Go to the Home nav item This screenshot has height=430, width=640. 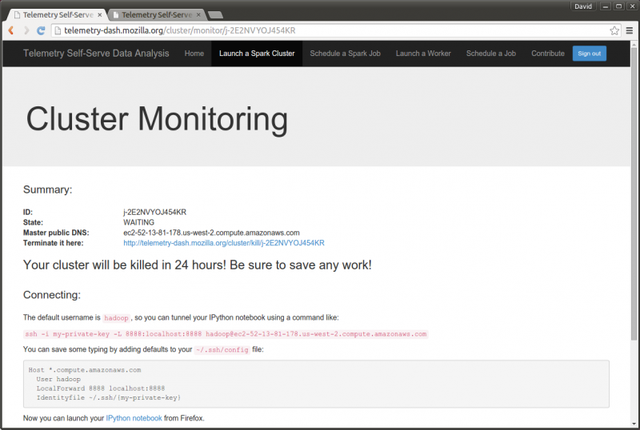194,54
